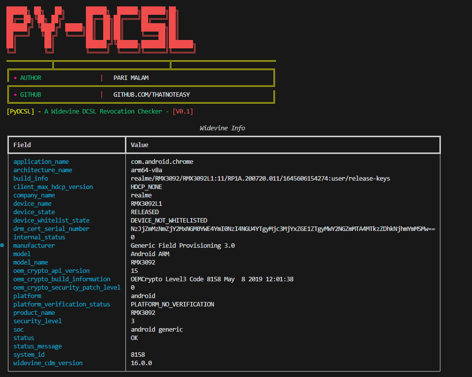Click the drm_cert_serial_number field name
Viewport: 472px width, 377px height.
51,229
